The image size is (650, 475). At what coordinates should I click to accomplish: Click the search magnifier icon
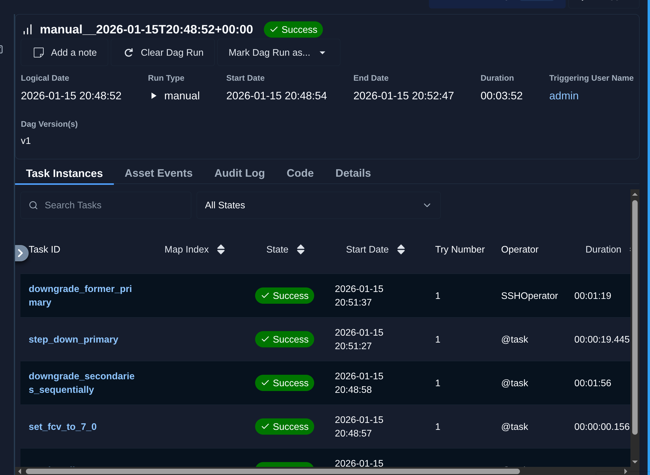33,205
